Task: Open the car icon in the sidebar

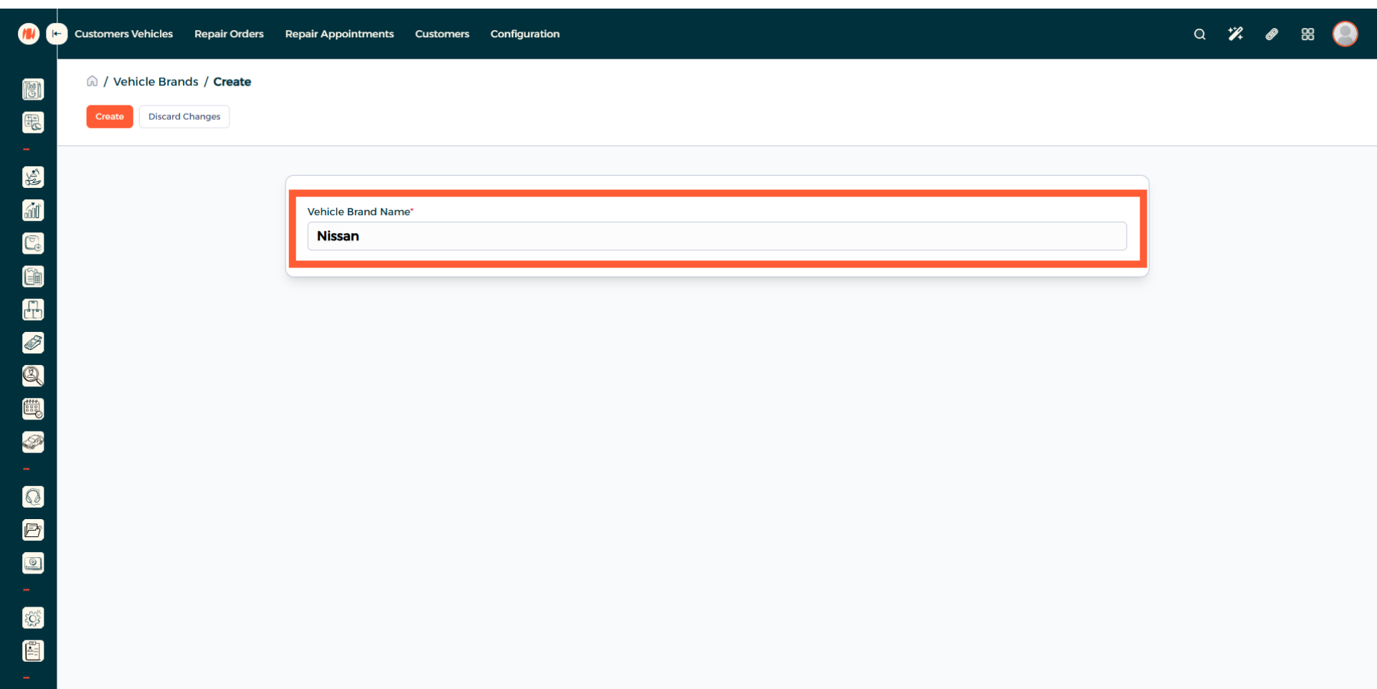Action: (33, 442)
